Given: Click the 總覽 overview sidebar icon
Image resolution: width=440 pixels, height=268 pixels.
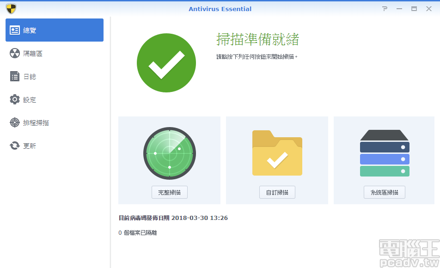Looking at the screenshot, I should click(x=14, y=30).
